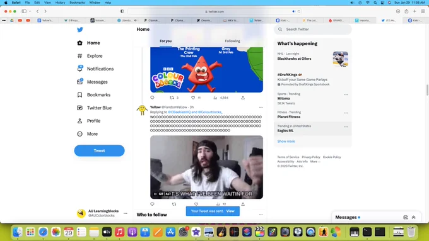Retweet the Colourblocks image tweet
Screen dimensions: 429x241
172,98
